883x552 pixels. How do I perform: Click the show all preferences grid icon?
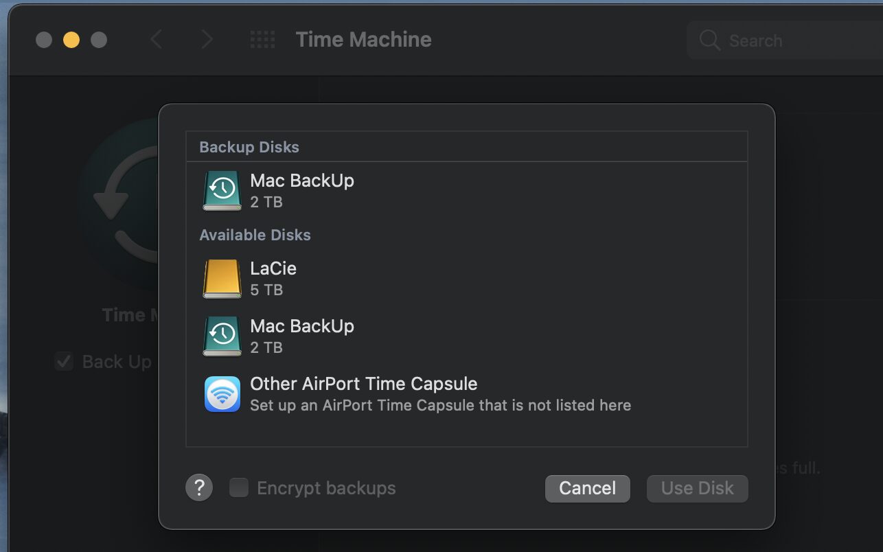[262, 40]
